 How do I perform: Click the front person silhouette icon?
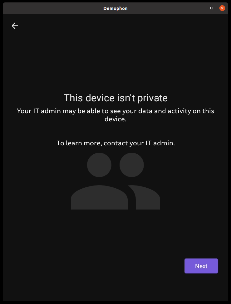(99, 181)
